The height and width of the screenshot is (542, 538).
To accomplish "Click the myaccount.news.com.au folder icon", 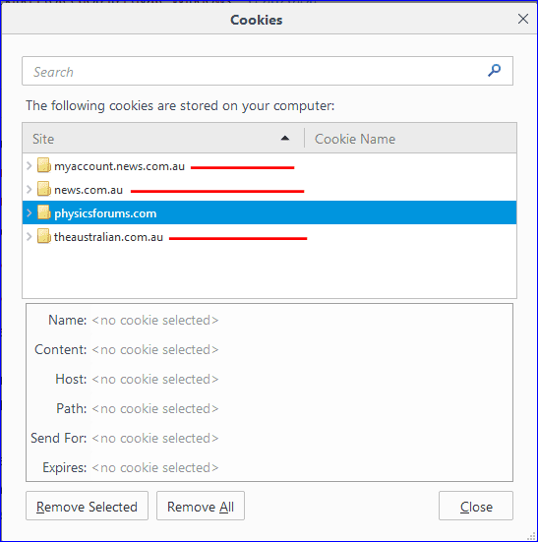I will pyautogui.click(x=44, y=165).
